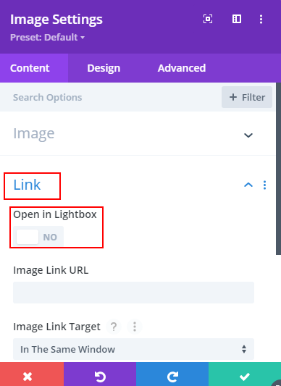The image size is (281, 386).
Task: Switch to the Design tab
Action: [x=104, y=68]
